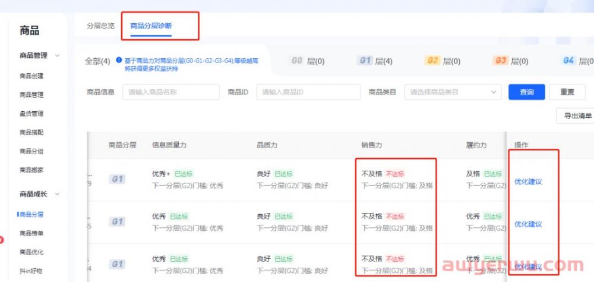This screenshot has width=594, height=282.
Task: Open 优化建议 link in first row
Action: point(528,182)
